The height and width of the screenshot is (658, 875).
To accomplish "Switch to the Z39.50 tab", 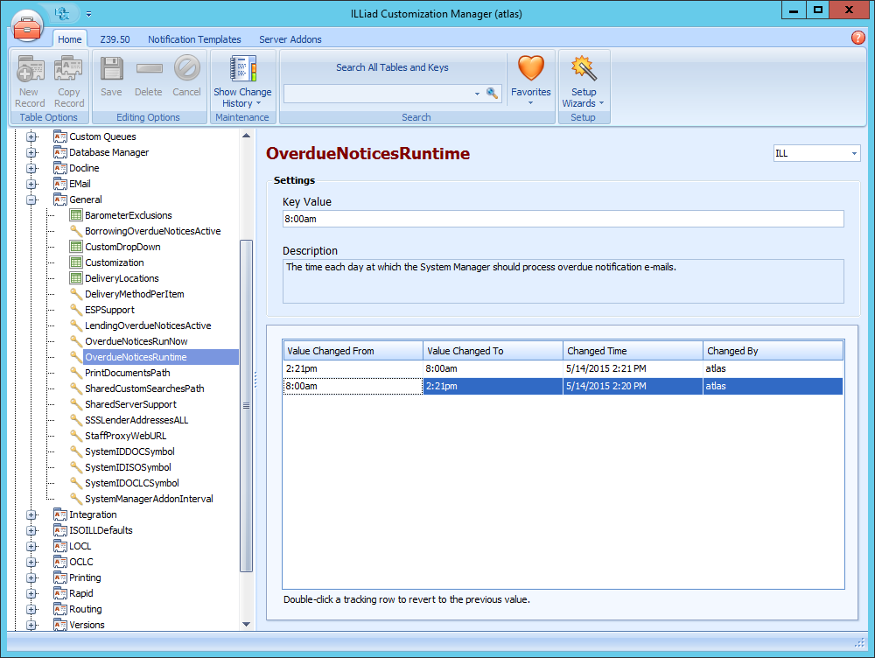I will (x=115, y=39).
